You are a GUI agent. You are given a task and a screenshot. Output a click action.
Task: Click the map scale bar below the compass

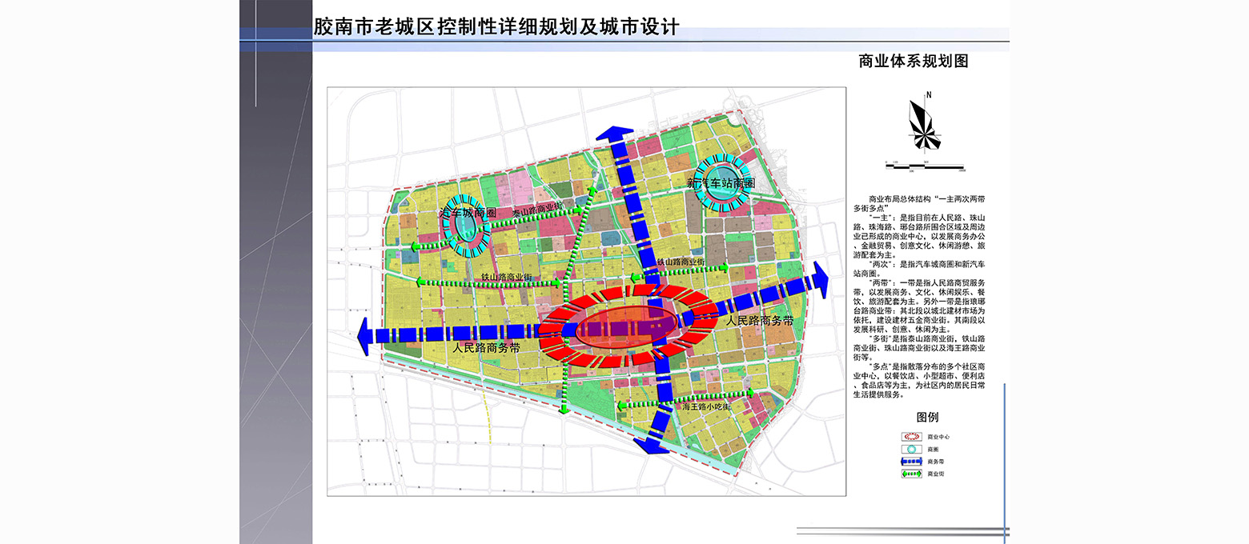(x=926, y=165)
